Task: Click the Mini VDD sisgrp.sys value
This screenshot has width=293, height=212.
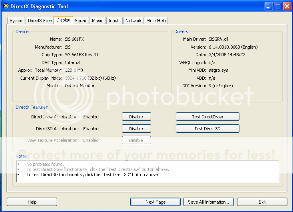Action: [218, 70]
